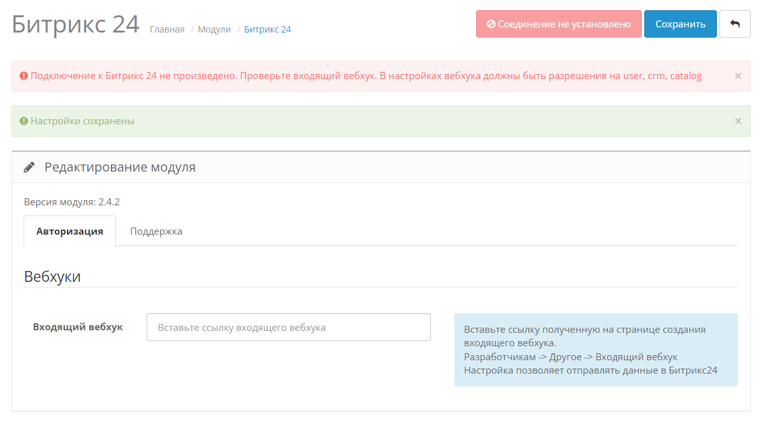Open Главная breadcrumb link

pyautogui.click(x=167, y=29)
